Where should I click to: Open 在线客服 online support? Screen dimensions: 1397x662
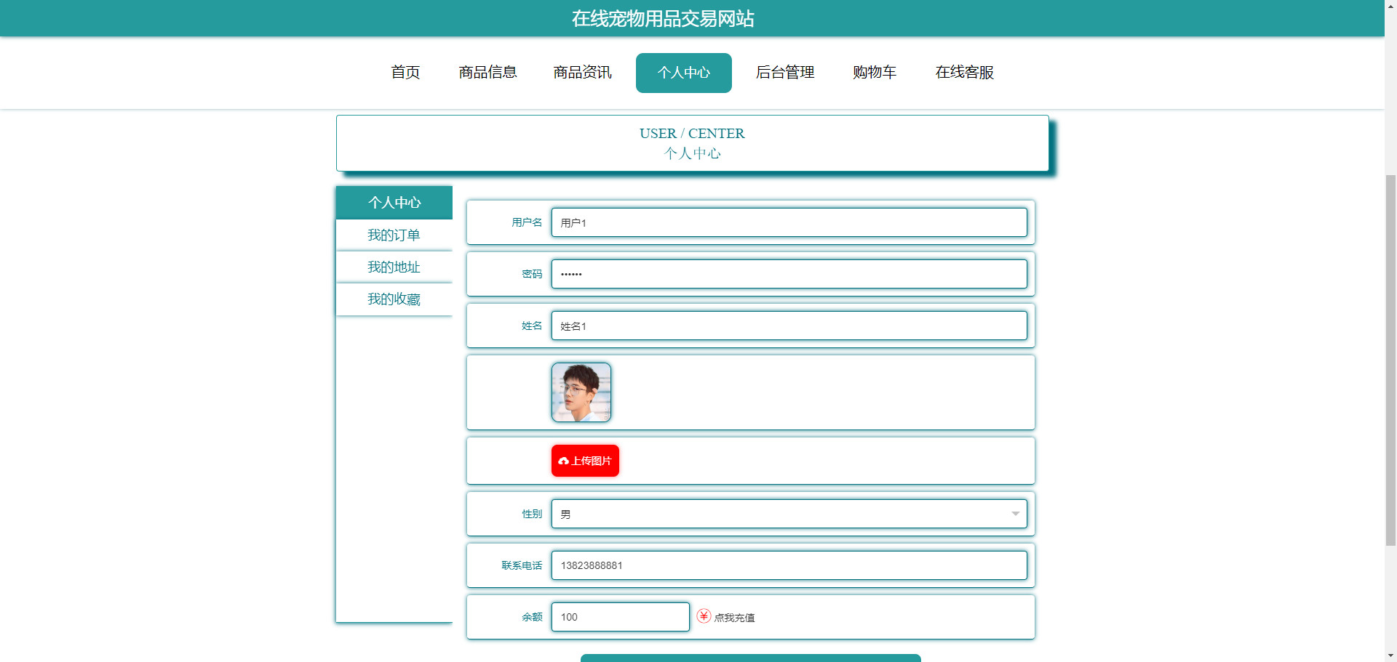pyautogui.click(x=965, y=73)
